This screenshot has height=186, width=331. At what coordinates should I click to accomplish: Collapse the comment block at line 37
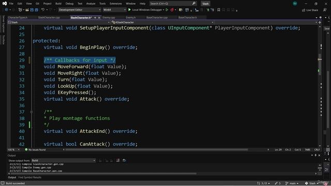(32, 112)
